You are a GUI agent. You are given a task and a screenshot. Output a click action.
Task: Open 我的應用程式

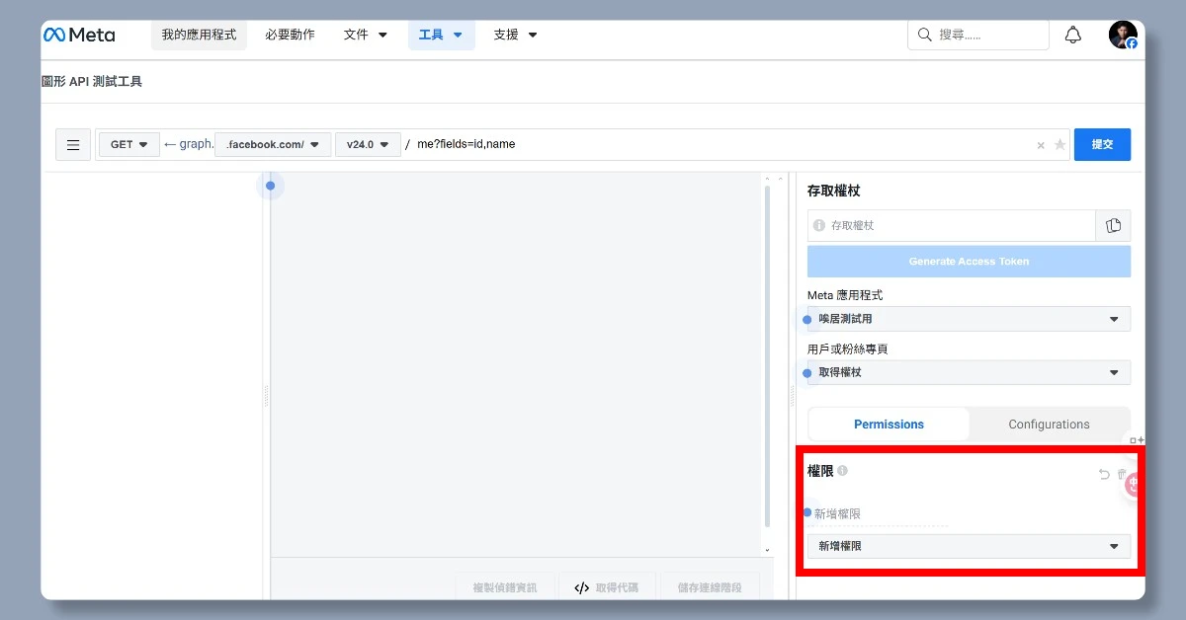click(x=199, y=35)
